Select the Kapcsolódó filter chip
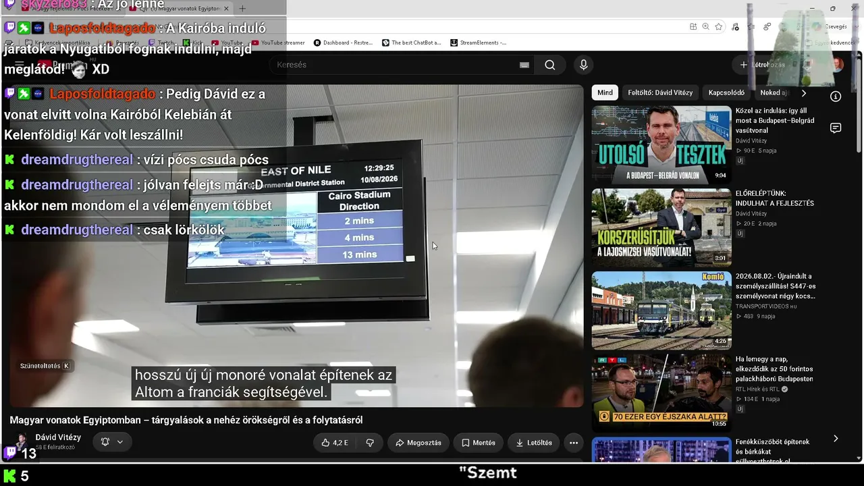Viewport: 864px width, 486px height. 726,93
